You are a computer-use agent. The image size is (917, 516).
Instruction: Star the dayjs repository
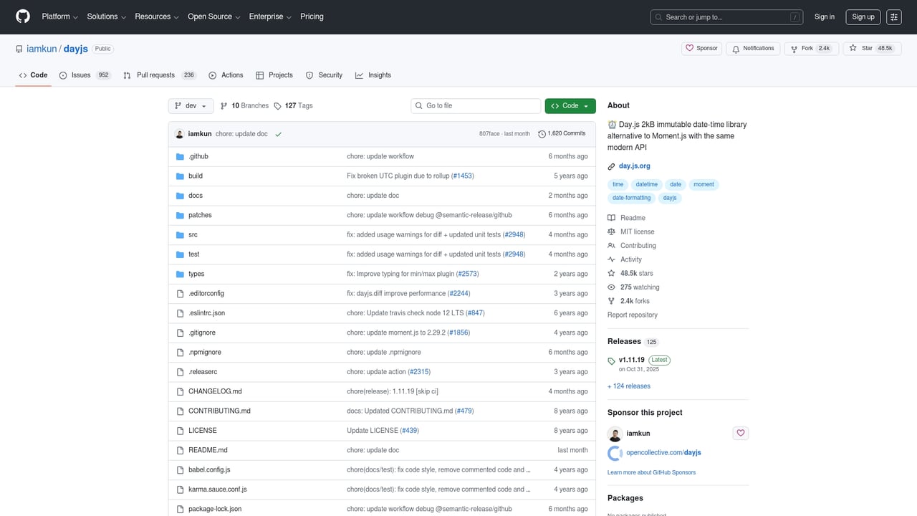point(865,47)
